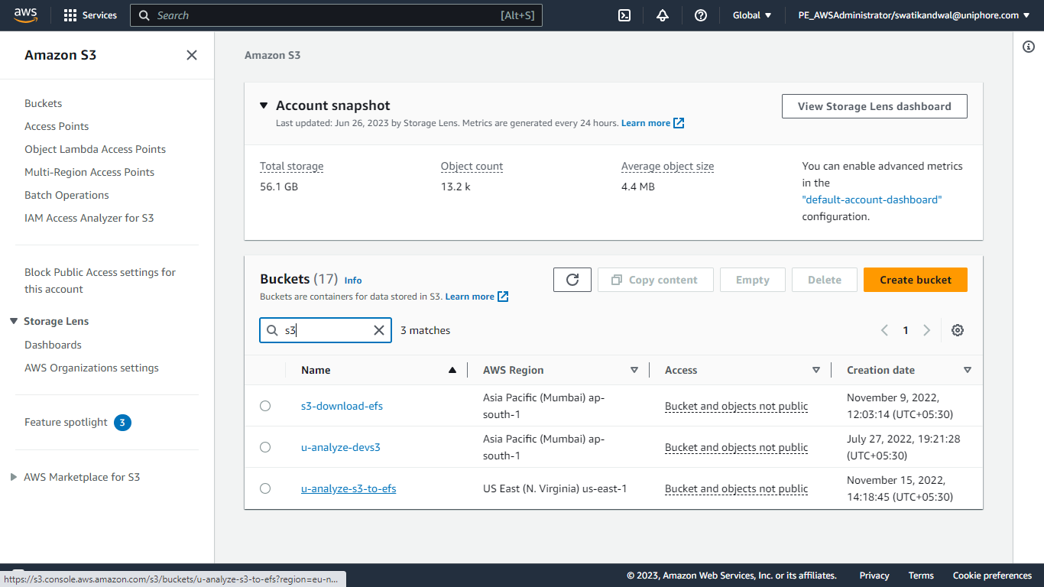Open Cookie preferences in footer
The width and height of the screenshot is (1044, 587).
tap(992, 576)
